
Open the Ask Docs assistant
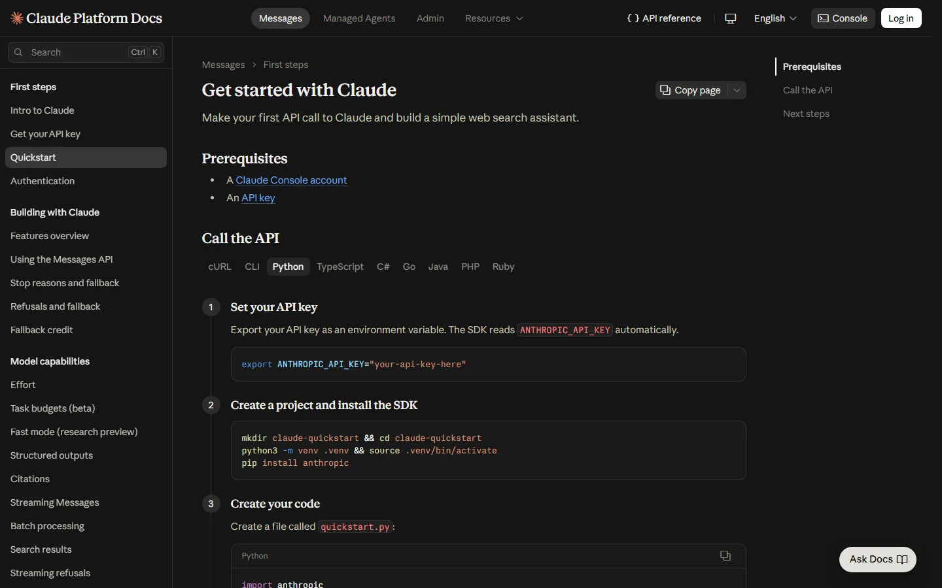pyautogui.click(x=878, y=559)
